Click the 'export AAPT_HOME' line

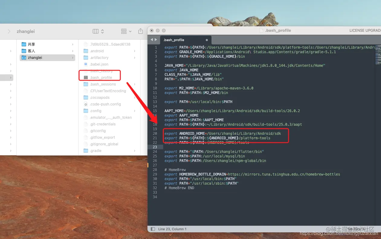pos(181,115)
